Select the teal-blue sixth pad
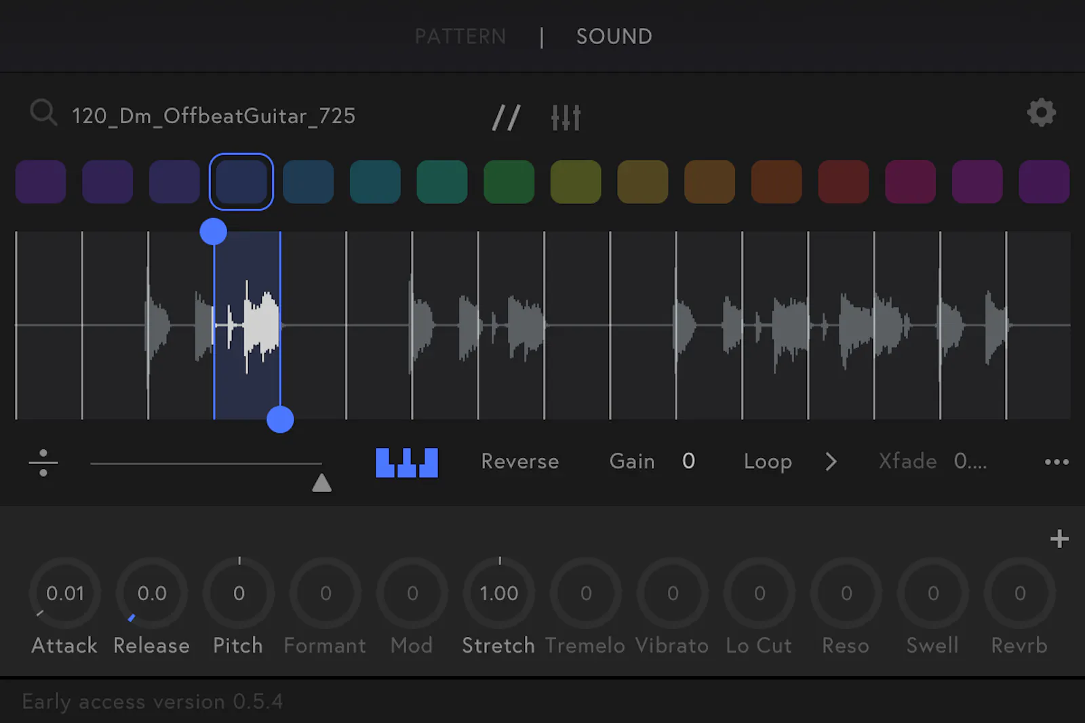Viewport: 1085px width, 723px height. pyautogui.click(x=375, y=182)
